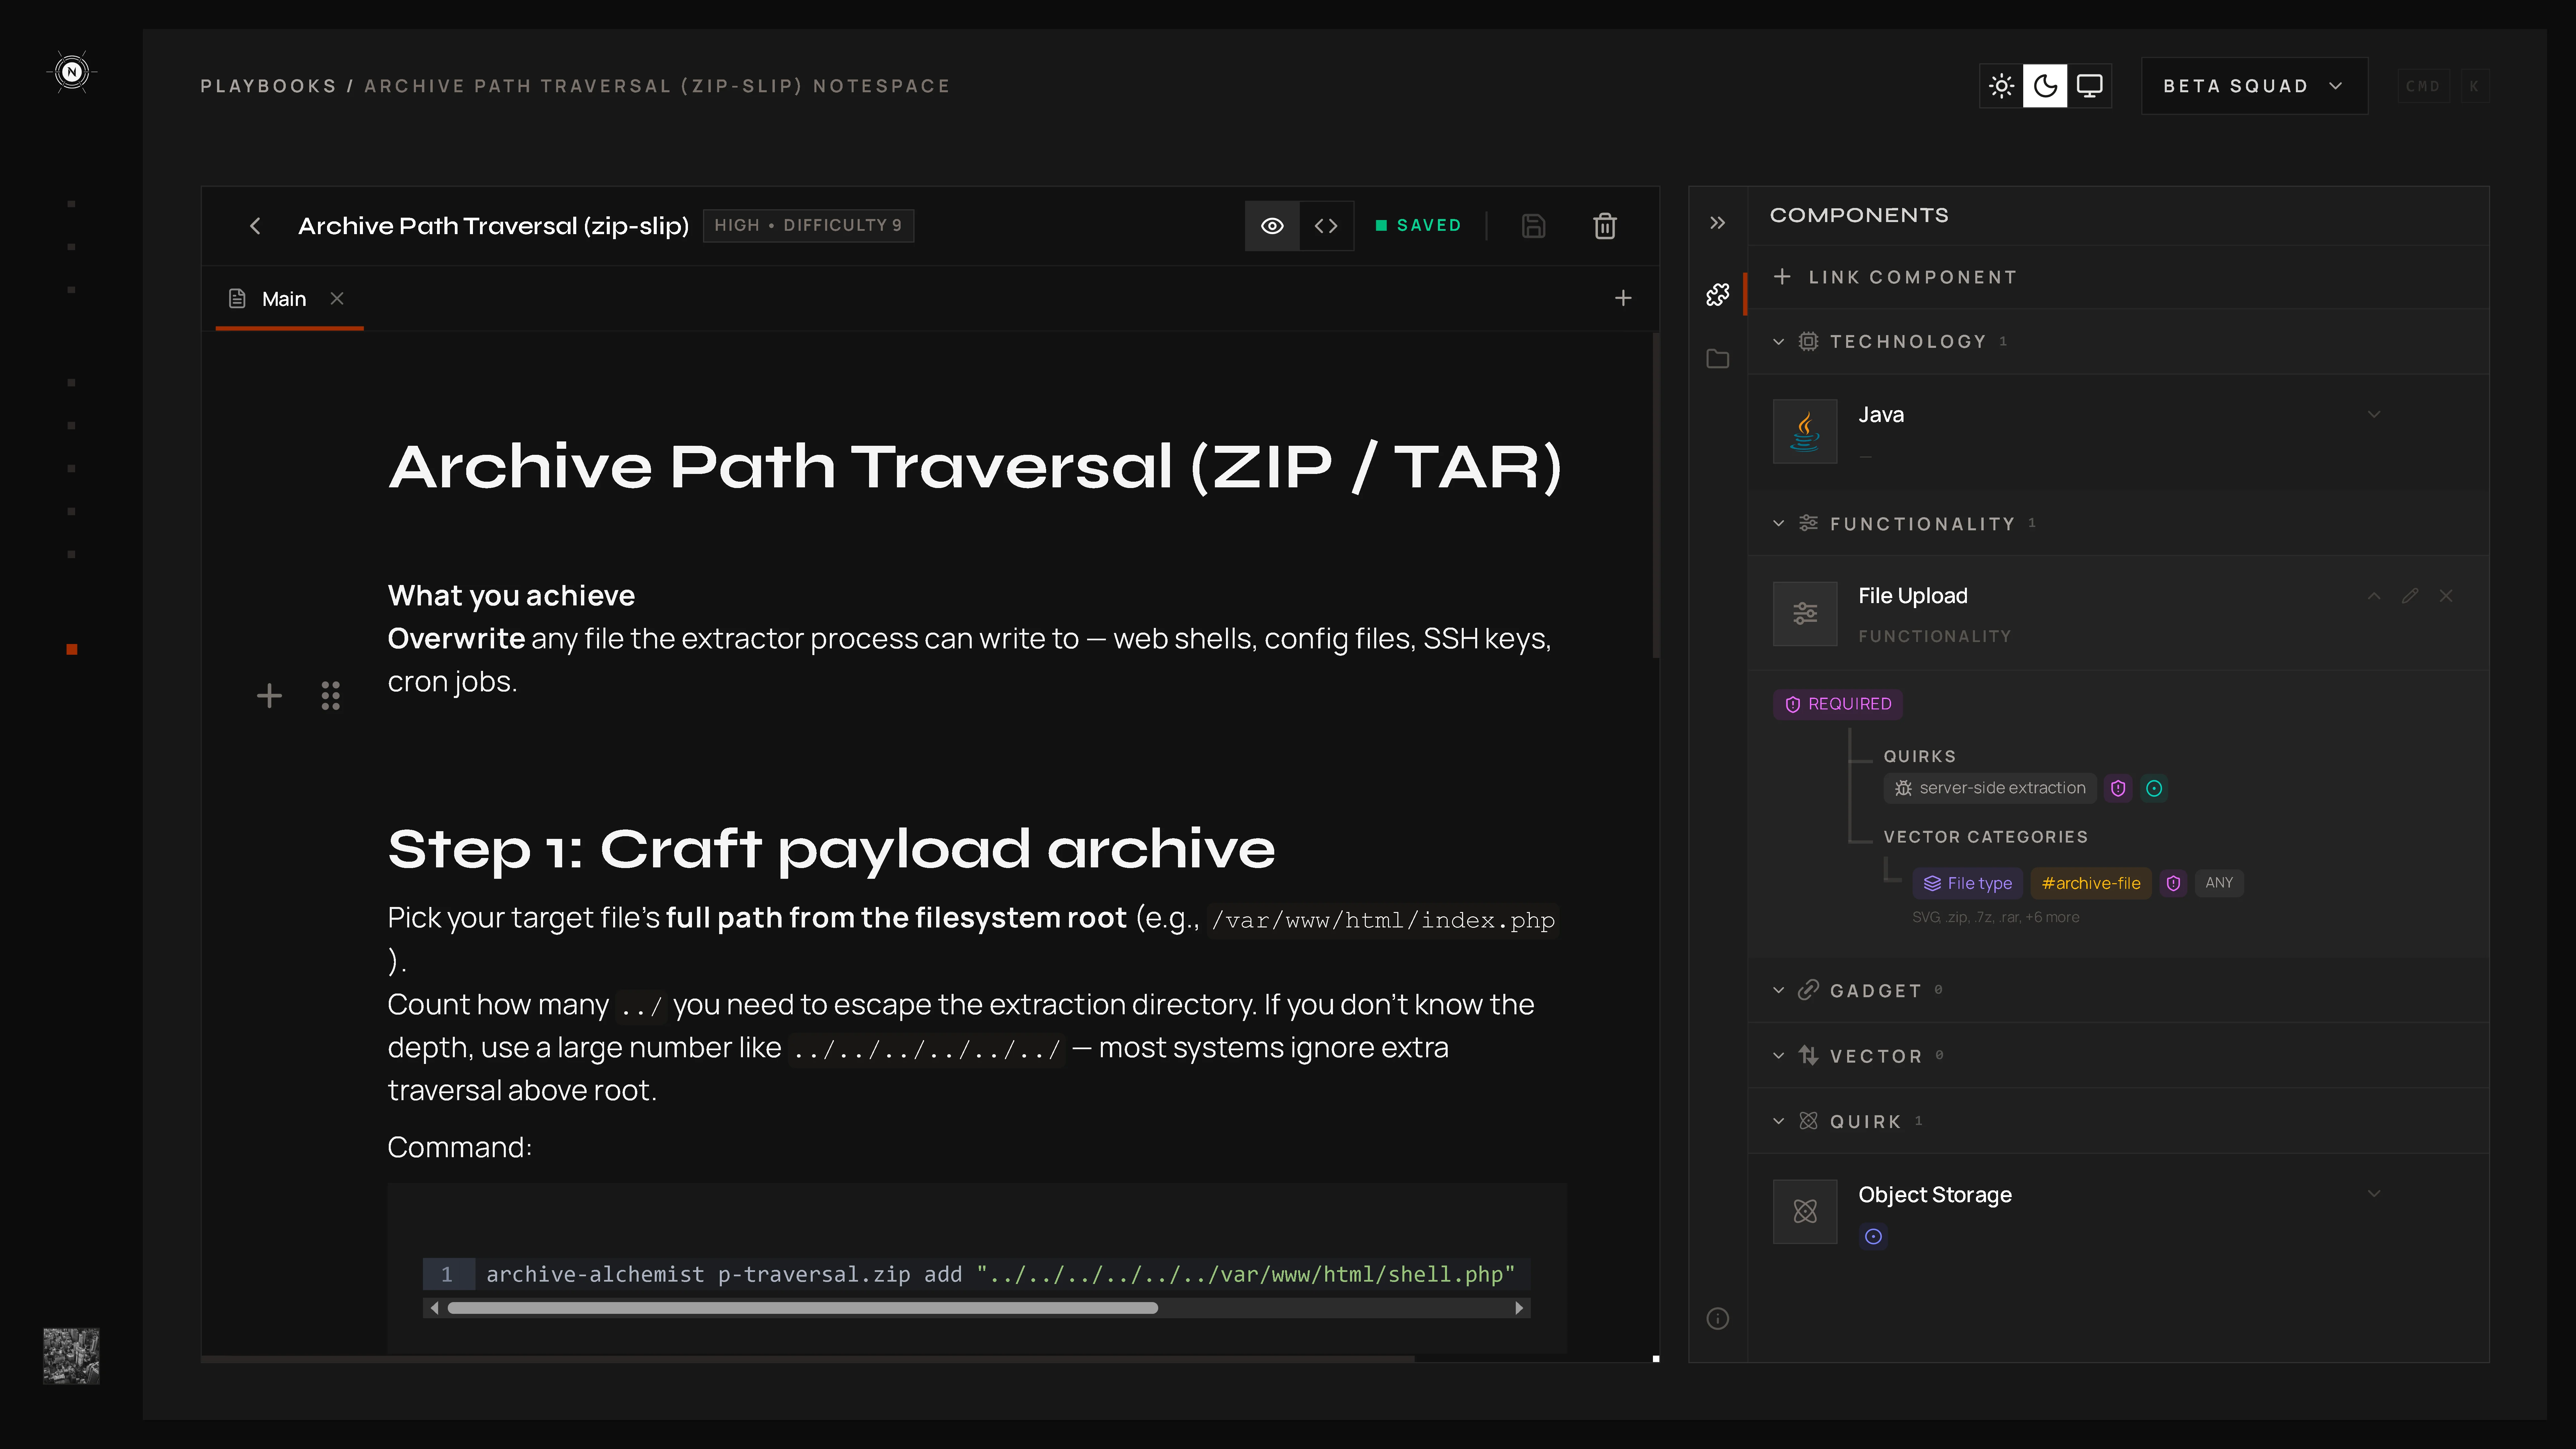The width and height of the screenshot is (2576, 1449).
Task: Expand the Java component details
Action: pos(2374,414)
